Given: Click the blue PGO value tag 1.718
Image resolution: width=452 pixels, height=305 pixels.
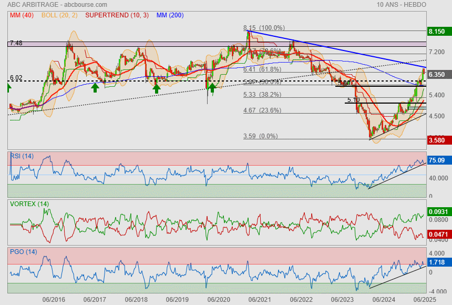Looking at the screenshot, I should pyautogui.click(x=437, y=261).
